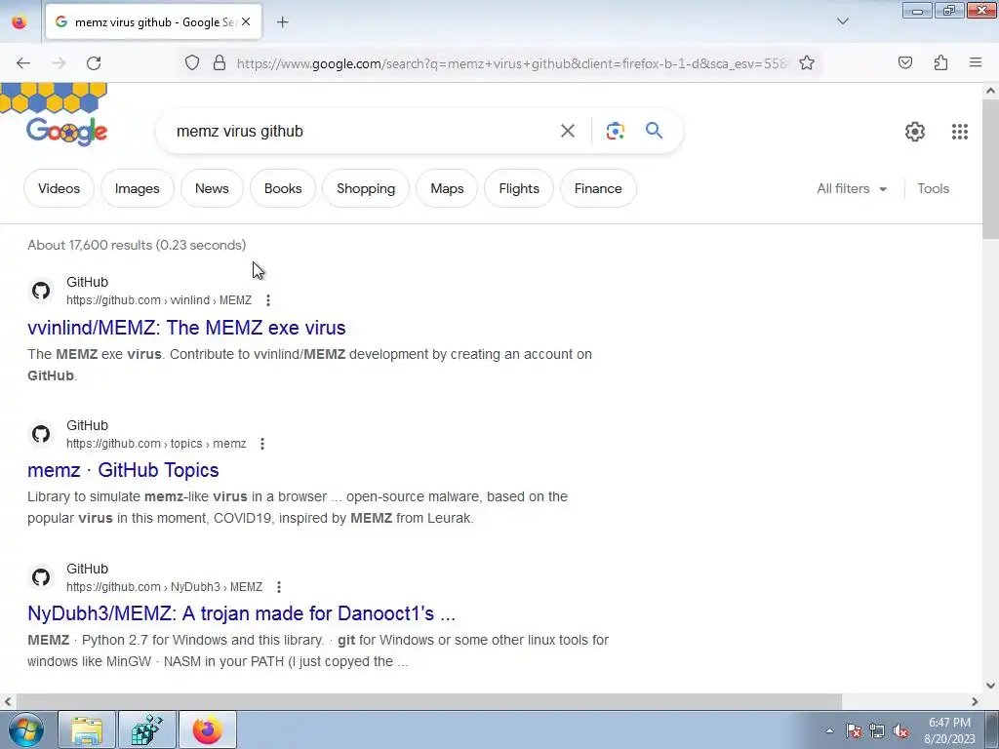The image size is (999, 749).
Task: Click the vertical scrollbar thumb
Action: pyautogui.click(x=990, y=170)
